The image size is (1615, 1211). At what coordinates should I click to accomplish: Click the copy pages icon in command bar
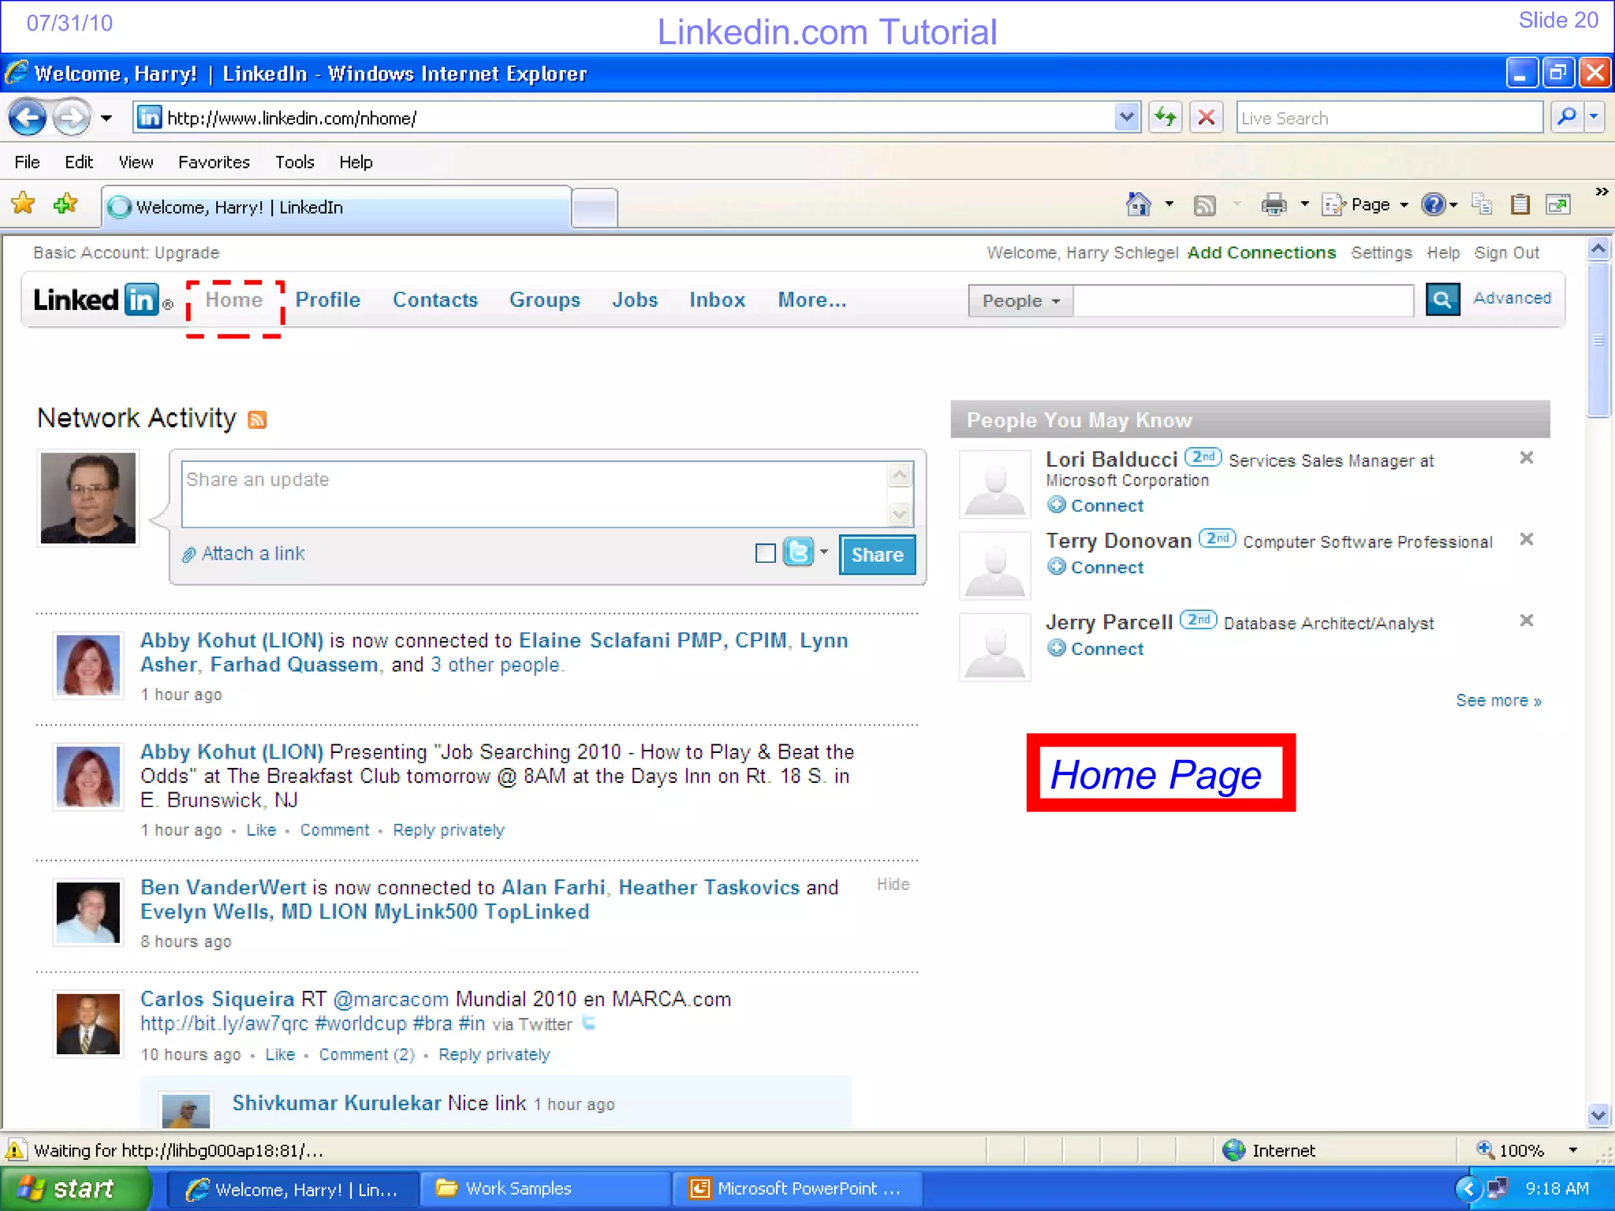tap(1482, 204)
